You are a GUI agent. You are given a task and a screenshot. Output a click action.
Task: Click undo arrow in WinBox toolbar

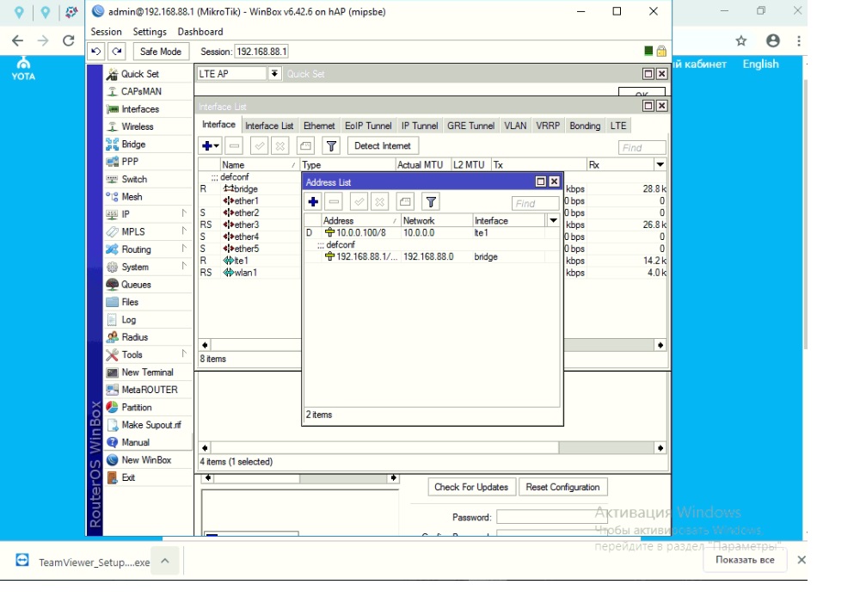96,52
